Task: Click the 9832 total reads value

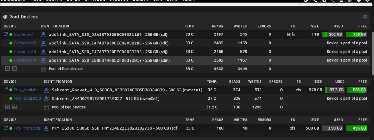Action: [218, 69]
